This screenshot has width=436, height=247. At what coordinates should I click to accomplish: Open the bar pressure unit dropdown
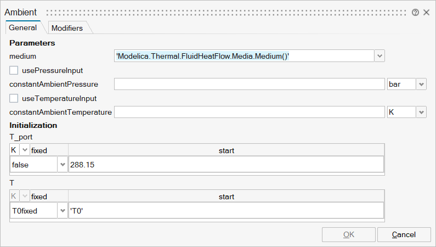(421, 84)
